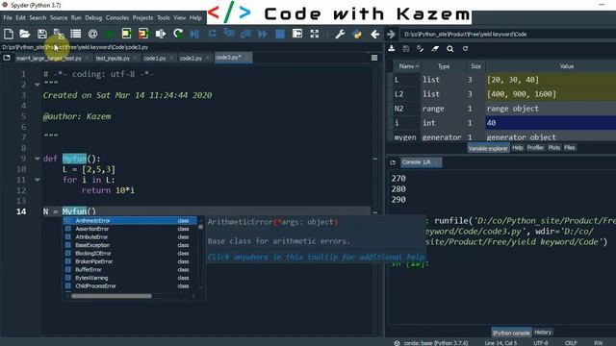
Task: Save the current file using the floppy icon
Action: [x=41, y=34]
